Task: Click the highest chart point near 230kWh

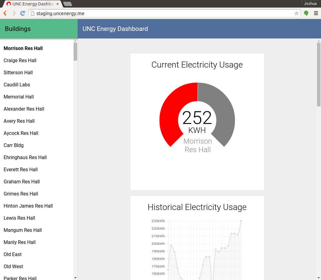Action: tap(241, 221)
